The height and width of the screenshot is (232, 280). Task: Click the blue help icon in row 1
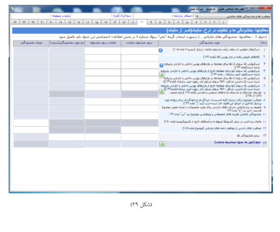(161, 51)
